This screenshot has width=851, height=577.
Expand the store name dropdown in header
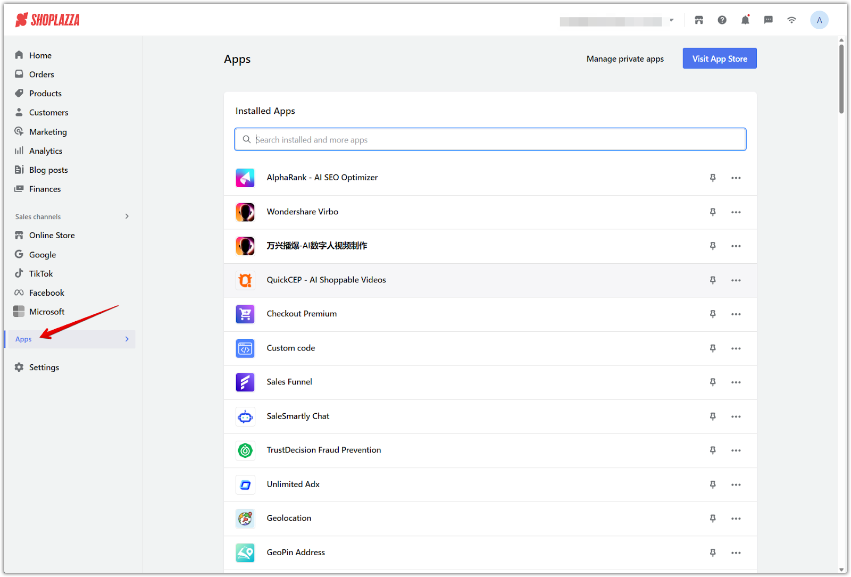pyautogui.click(x=672, y=20)
